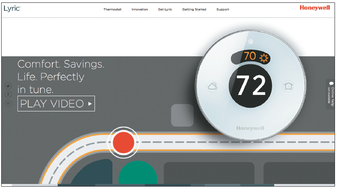
Task: Click the Honeywell text on thermostat
Action: click(250, 128)
